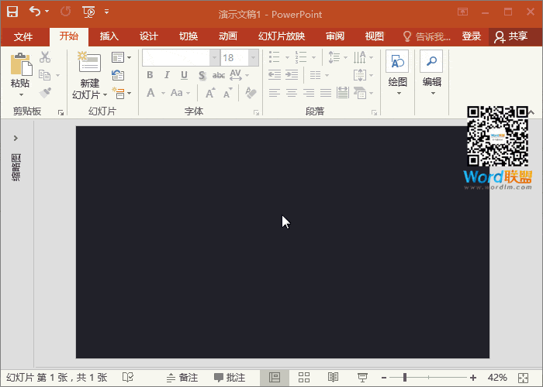
Task: Click the Share (共享) button
Action: click(x=510, y=36)
